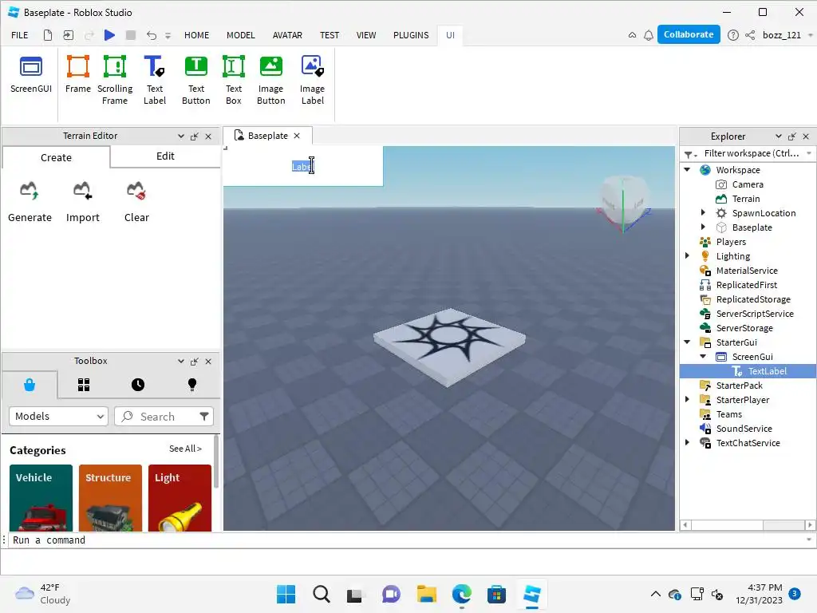Switch to the HOME ribbon tab
The image size is (817, 613).
(x=196, y=35)
